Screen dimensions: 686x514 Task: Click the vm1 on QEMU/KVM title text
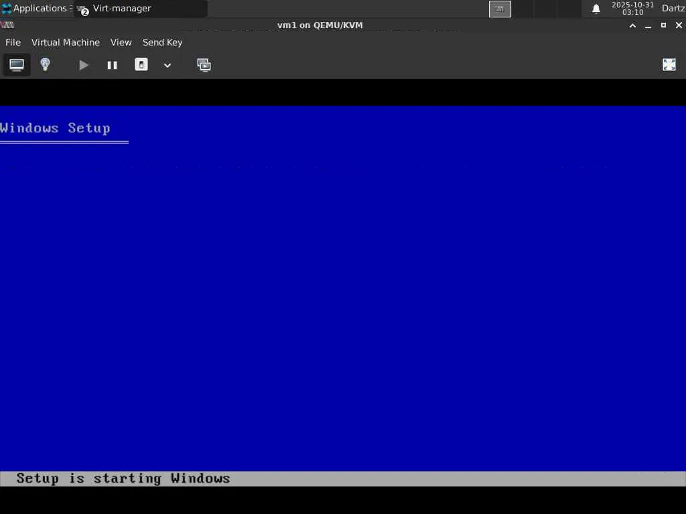(x=320, y=25)
